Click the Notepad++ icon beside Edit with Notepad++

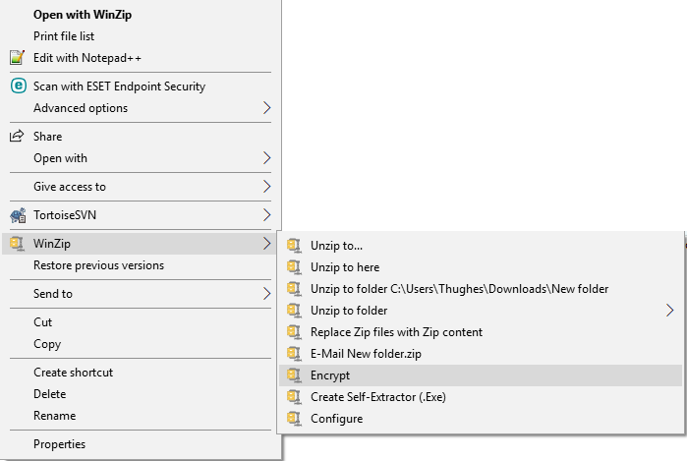click(17, 57)
